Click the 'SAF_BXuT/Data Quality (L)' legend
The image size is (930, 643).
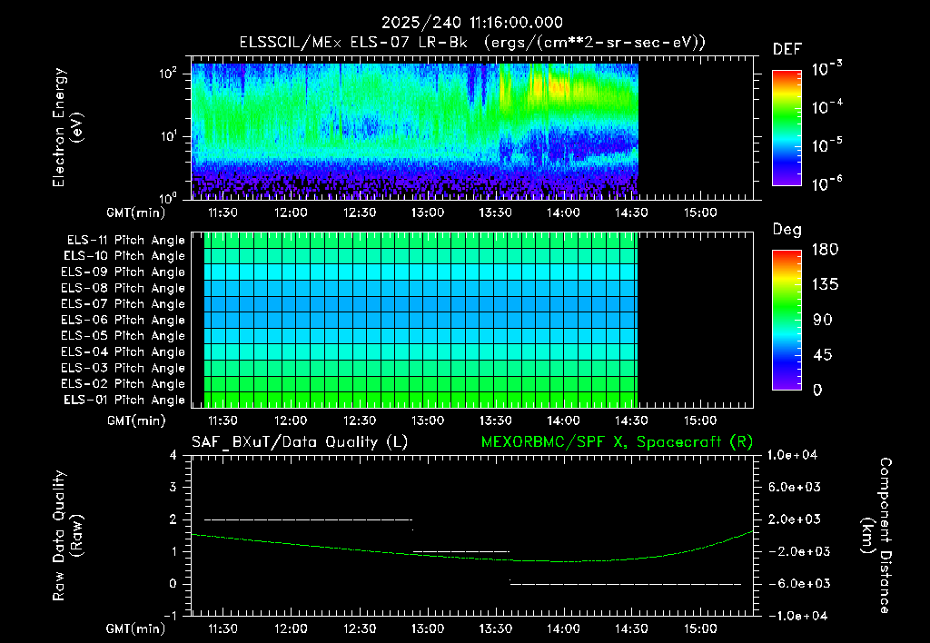point(300,442)
